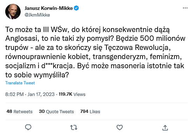Like the tweet with heart icon
Image resolution: width=193 pixels, height=135 pixels.
tap(119, 127)
